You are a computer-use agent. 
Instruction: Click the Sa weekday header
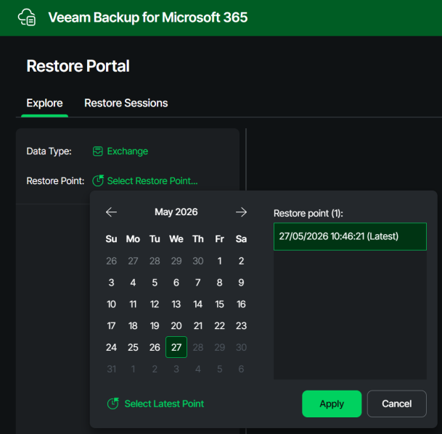[x=241, y=239]
